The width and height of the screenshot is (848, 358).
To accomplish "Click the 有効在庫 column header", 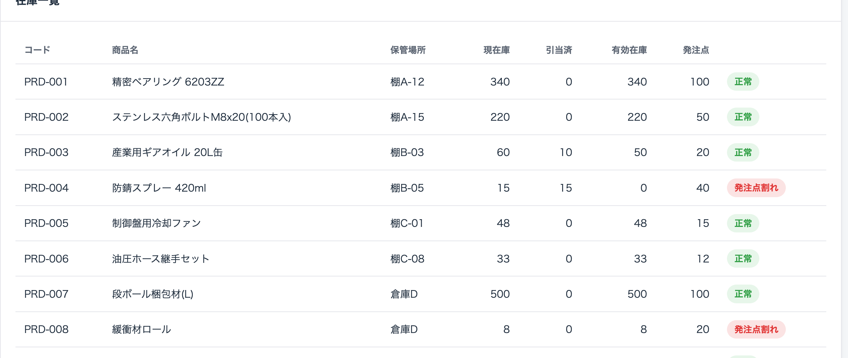I will (629, 50).
